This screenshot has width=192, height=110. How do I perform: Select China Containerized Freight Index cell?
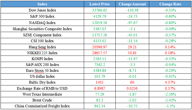click(x=42, y=106)
